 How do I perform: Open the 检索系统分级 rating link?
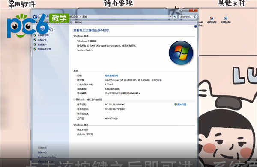[111, 76]
